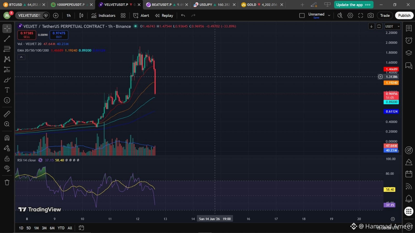Click the 0.97475 BUY button
Viewport: 415px width, 233px height.
(x=59, y=35)
